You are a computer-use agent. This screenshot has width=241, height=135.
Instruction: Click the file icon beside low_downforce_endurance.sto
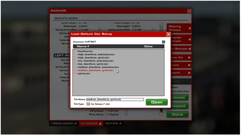[75, 61]
